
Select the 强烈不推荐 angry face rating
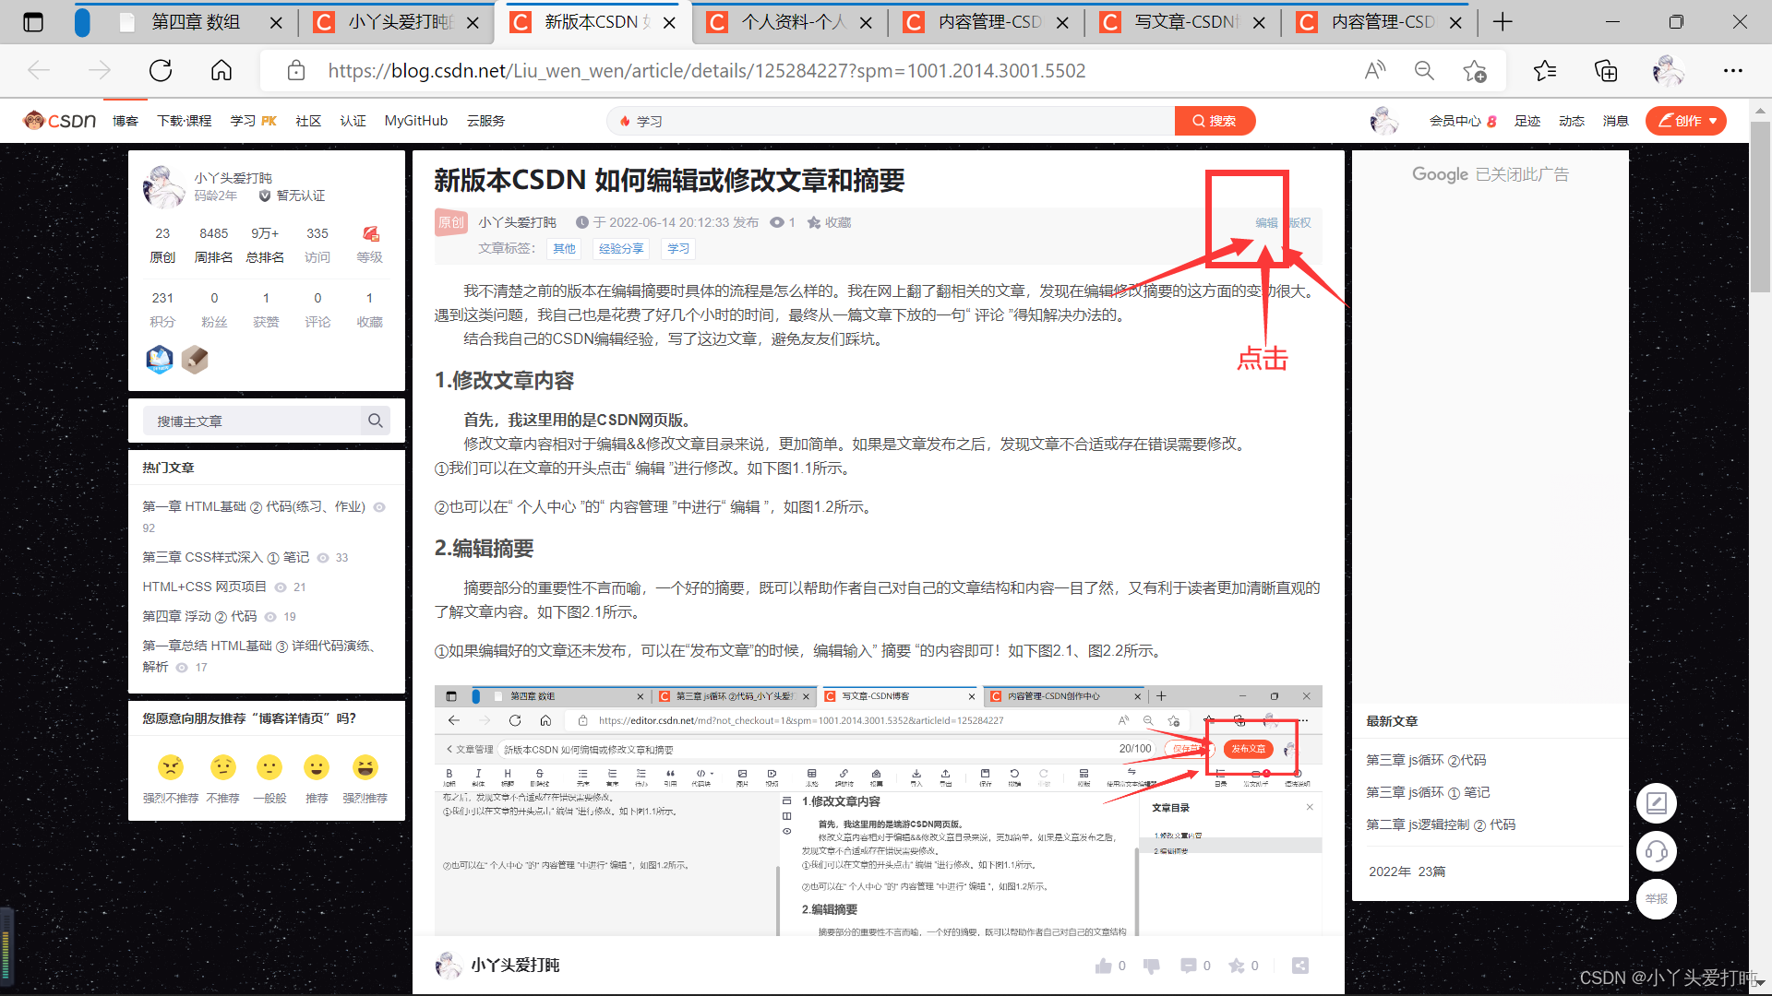tap(171, 767)
